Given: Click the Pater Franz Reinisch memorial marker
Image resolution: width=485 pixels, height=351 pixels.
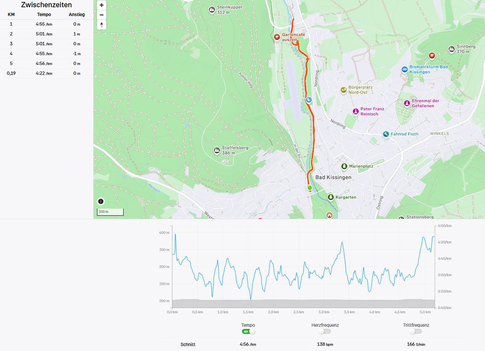Looking at the screenshot, I should [x=356, y=112].
